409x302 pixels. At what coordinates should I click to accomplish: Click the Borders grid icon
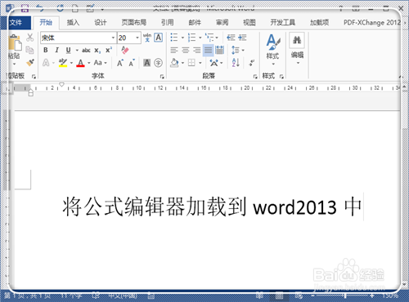coord(191,63)
